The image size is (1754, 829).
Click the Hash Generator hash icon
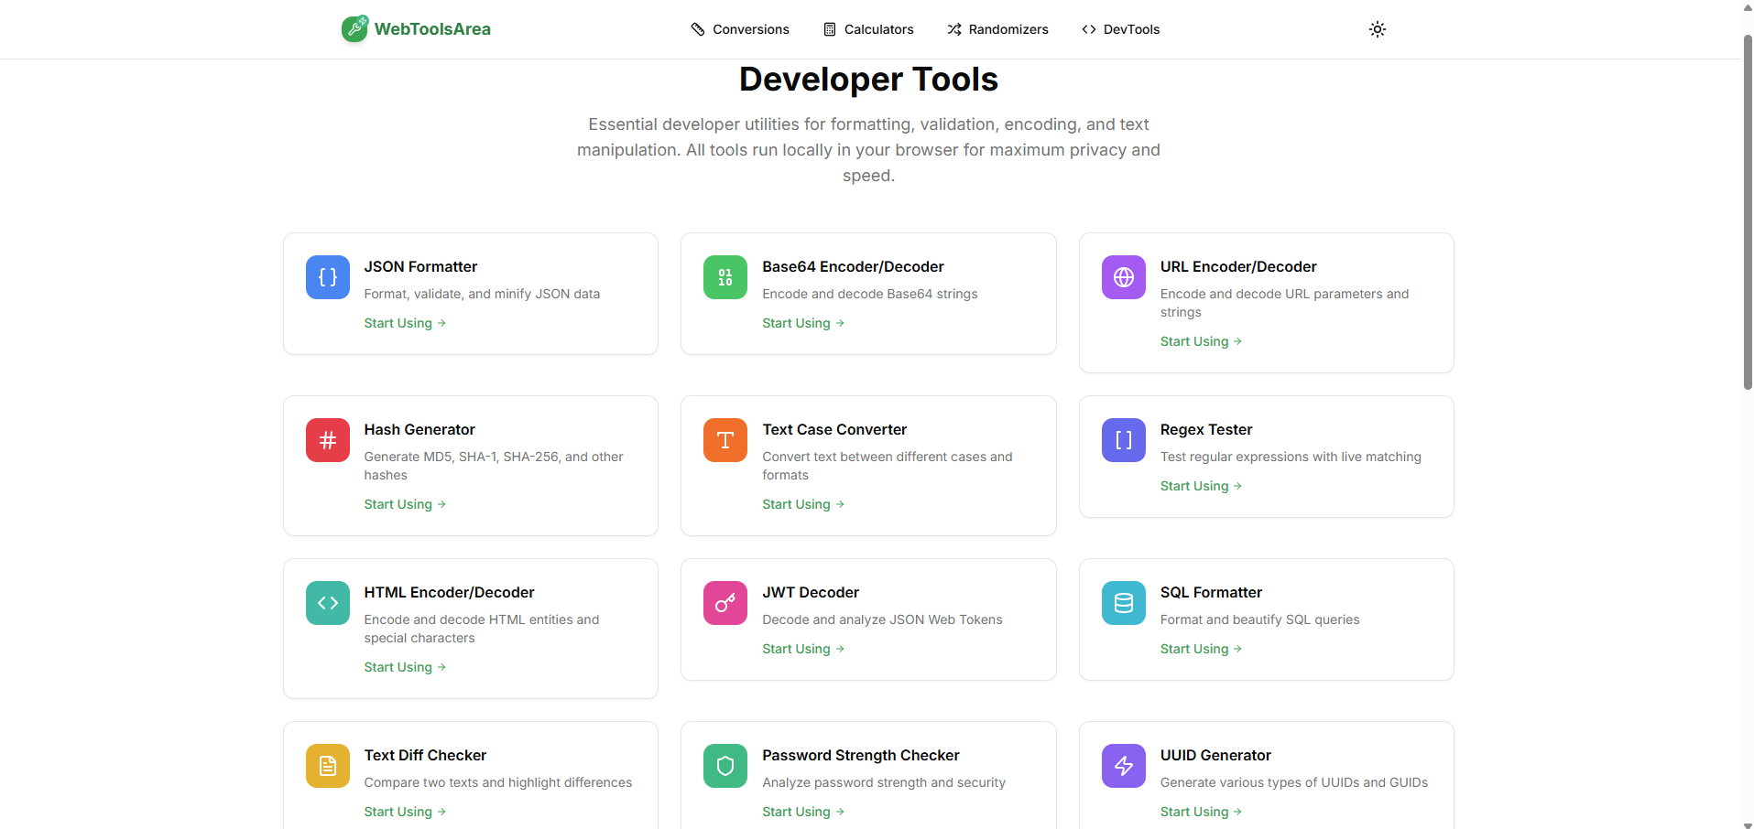pos(328,440)
